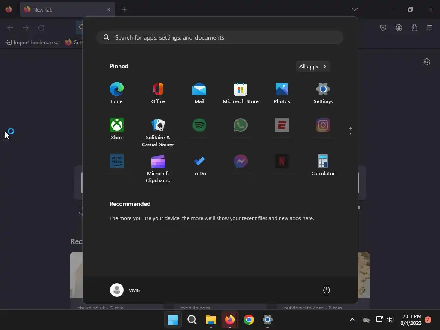Click the Spotify pinned icon
The width and height of the screenshot is (440, 330).
click(x=199, y=125)
